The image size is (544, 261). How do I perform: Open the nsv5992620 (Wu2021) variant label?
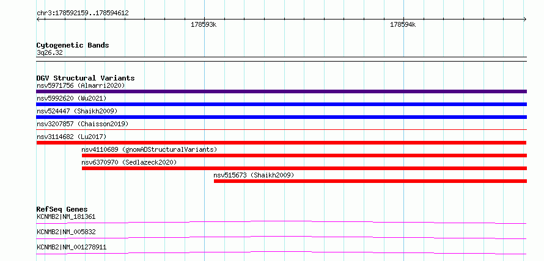[72, 98]
